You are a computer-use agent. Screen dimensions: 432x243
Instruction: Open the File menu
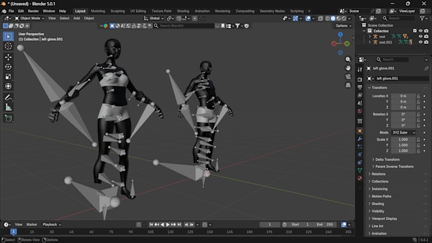pyautogui.click(x=11, y=11)
